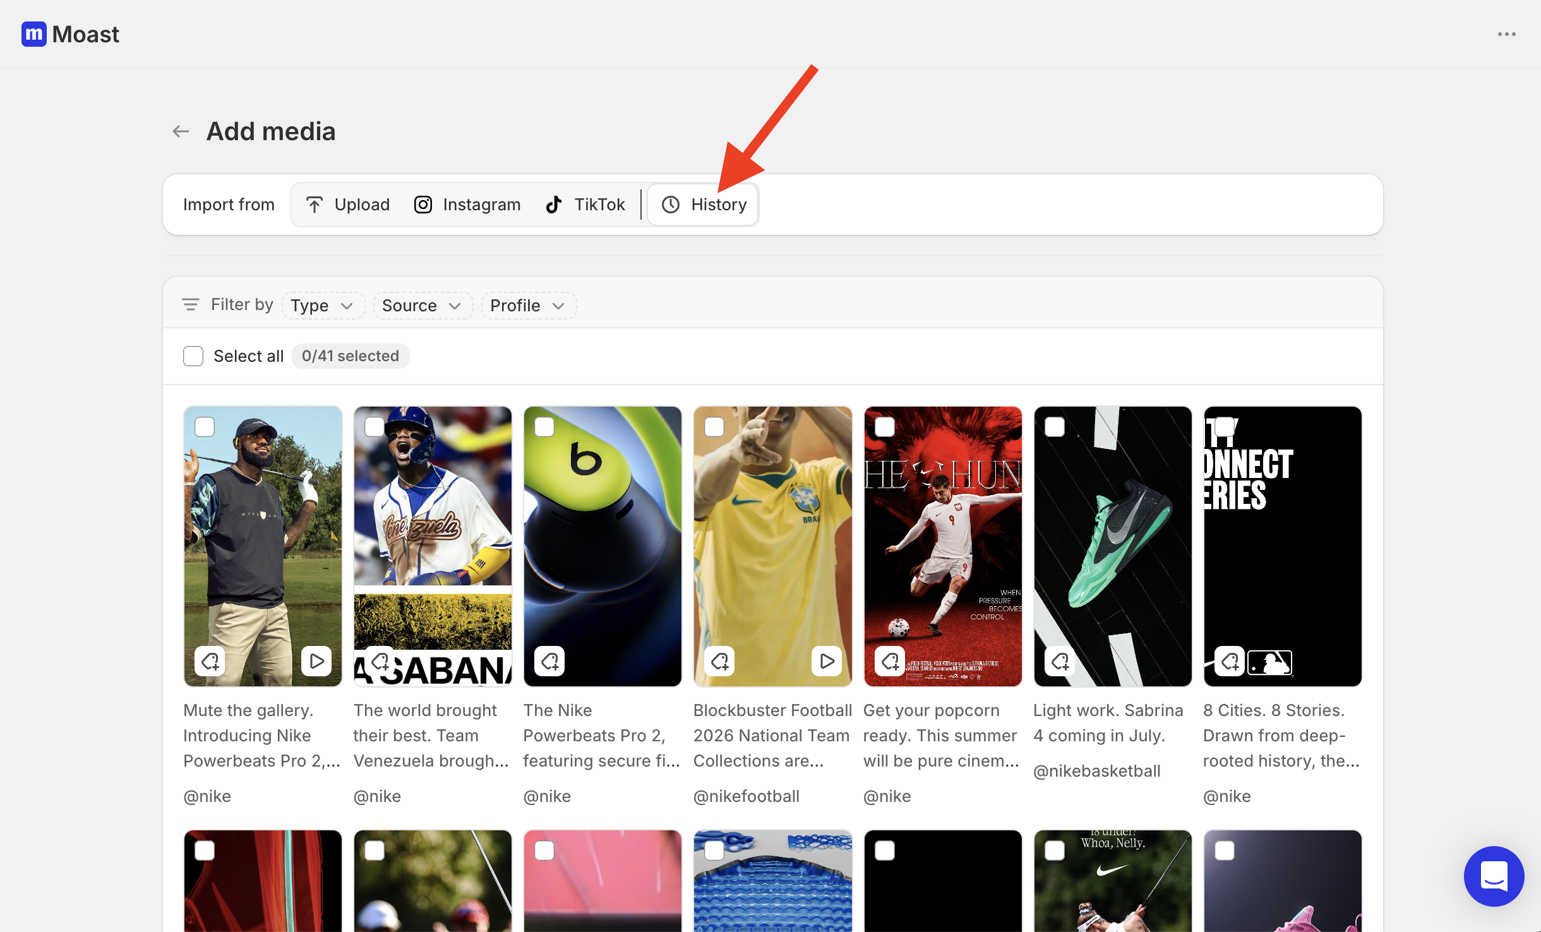Play the Brazil jersey video
Image resolution: width=1541 pixels, height=932 pixels.
tap(826, 661)
